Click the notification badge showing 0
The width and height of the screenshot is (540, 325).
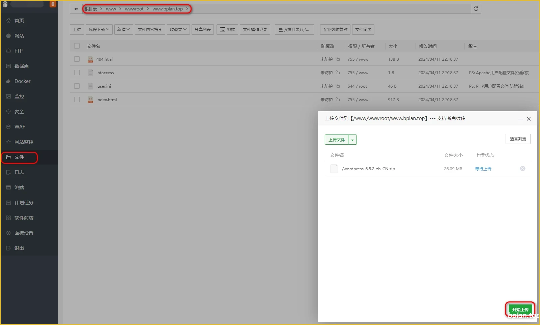pyautogui.click(x=53, y=4)
